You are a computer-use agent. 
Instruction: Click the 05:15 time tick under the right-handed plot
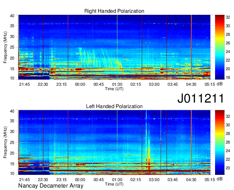tap(210, 84)
